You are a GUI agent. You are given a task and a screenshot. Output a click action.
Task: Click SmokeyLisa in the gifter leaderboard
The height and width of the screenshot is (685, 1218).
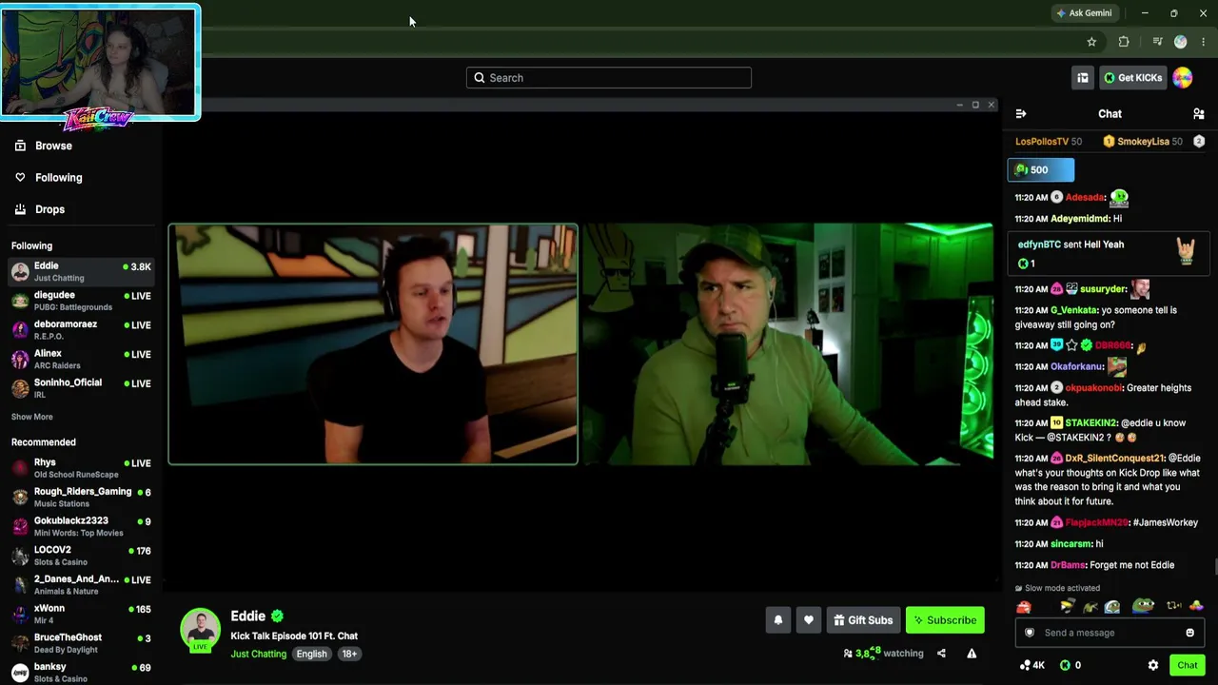(x=1143, y=142)
